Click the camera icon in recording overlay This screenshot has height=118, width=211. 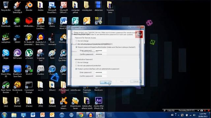click(201, 110)
